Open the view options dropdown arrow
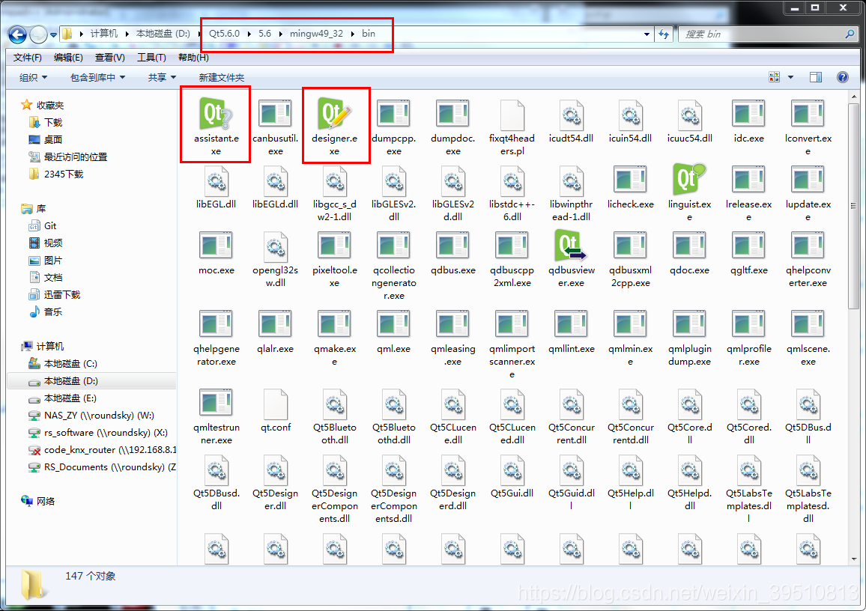This screenshot has height=611, width=866. pos(790,77)
